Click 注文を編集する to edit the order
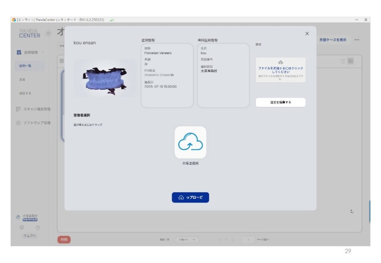Viewport: 381px width, 263px height. tap(280, 102)
